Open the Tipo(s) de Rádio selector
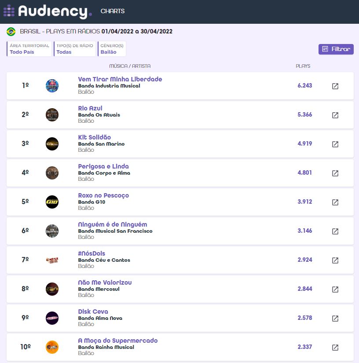This screenshot has height=363, width=359. click(74, 49)
